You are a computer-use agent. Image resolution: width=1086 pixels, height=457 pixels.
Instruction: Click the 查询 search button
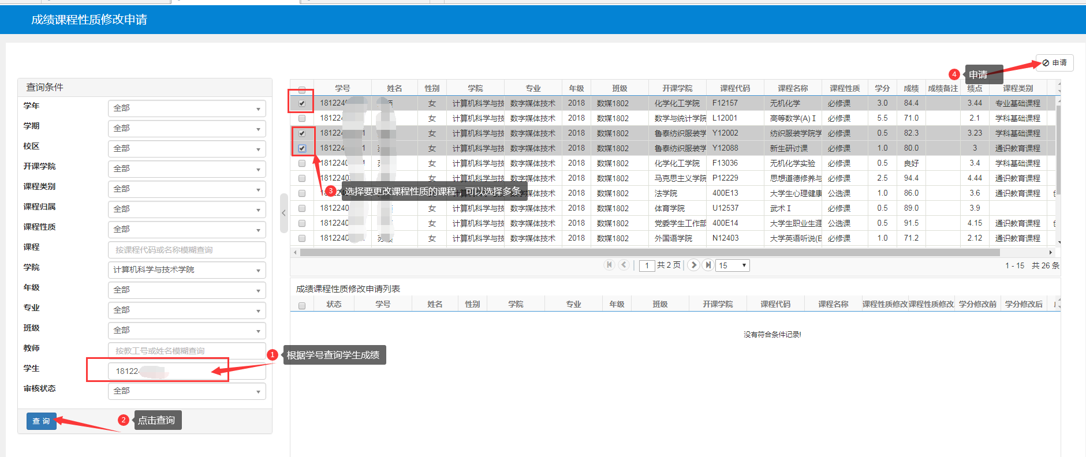tap(41, 421)
